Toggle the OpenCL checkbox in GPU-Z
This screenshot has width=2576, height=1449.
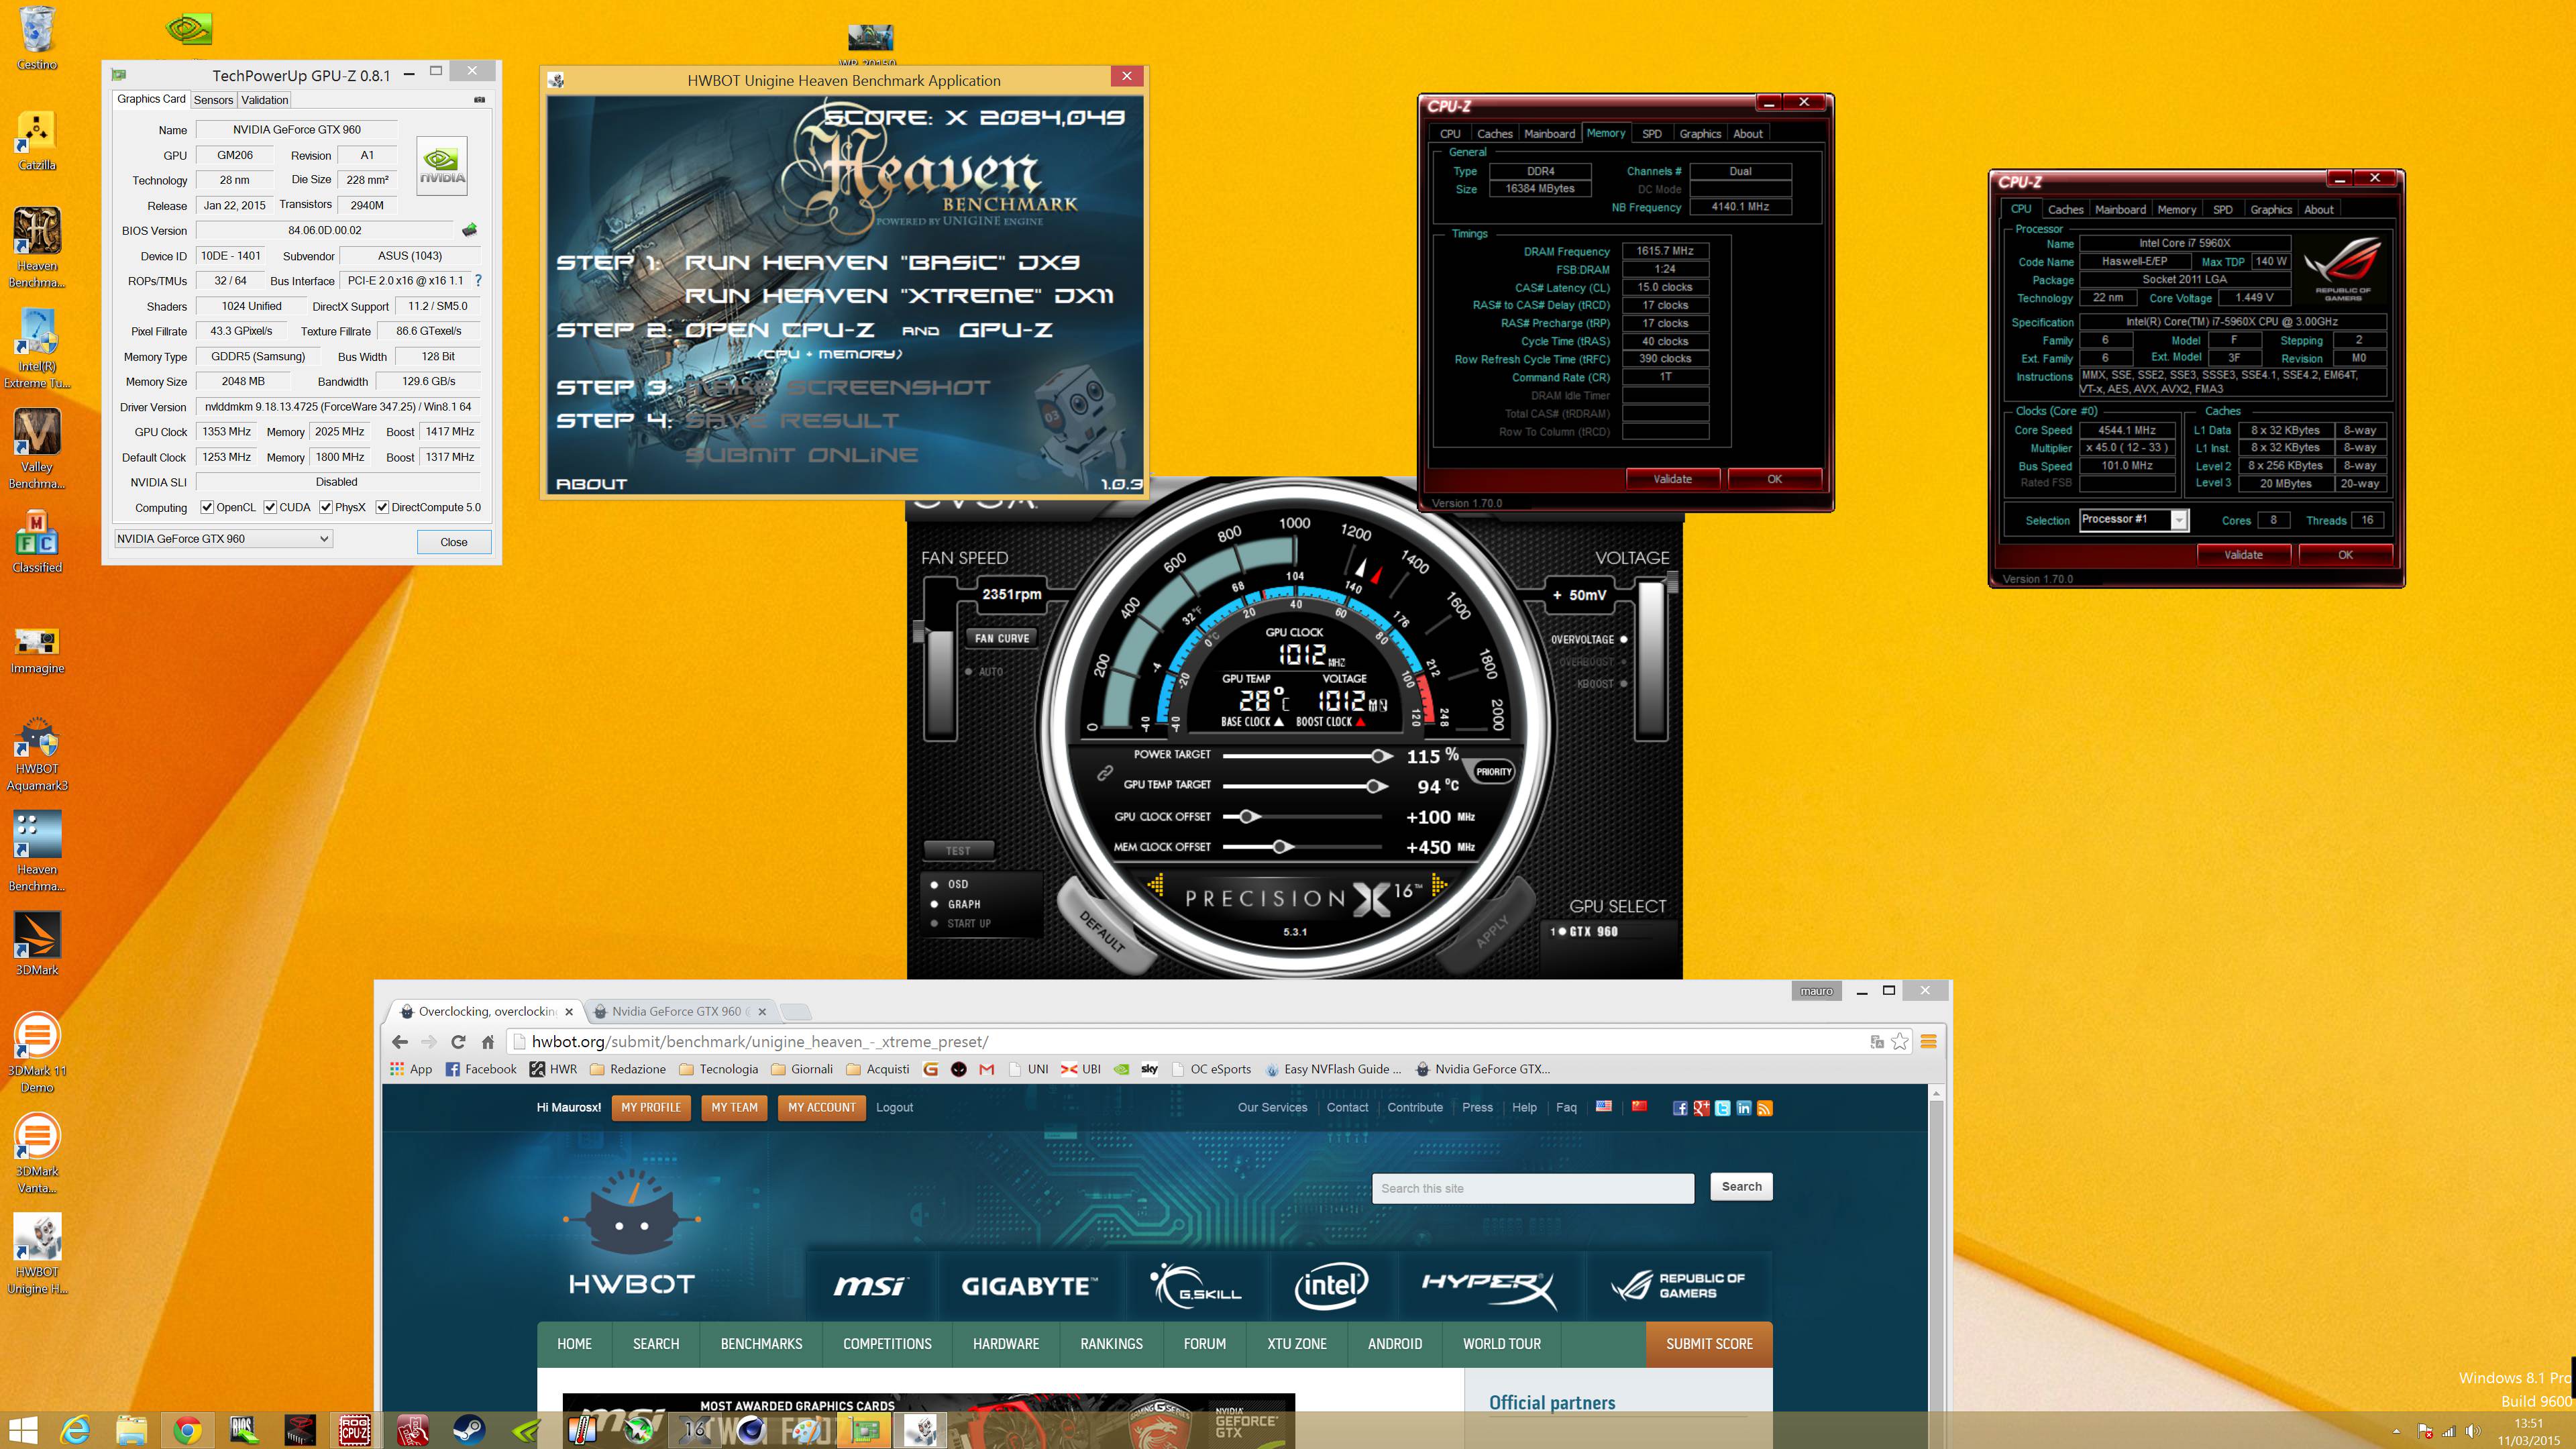pyautogui.click(x=207, y=507)
